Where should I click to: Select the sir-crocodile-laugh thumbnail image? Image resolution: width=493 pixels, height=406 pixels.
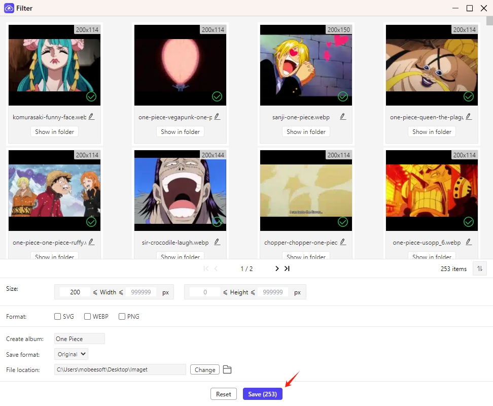coord(180,190)
